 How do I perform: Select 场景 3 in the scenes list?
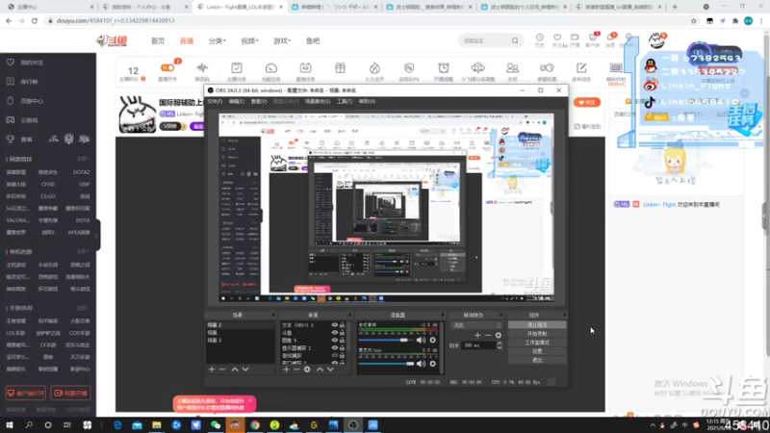point(240,341)
